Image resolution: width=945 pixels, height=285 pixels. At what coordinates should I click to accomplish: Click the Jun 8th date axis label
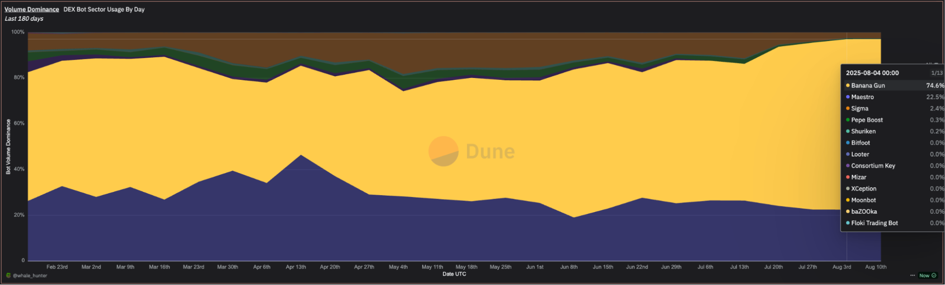pyautogui.click(x=569, y=267)
